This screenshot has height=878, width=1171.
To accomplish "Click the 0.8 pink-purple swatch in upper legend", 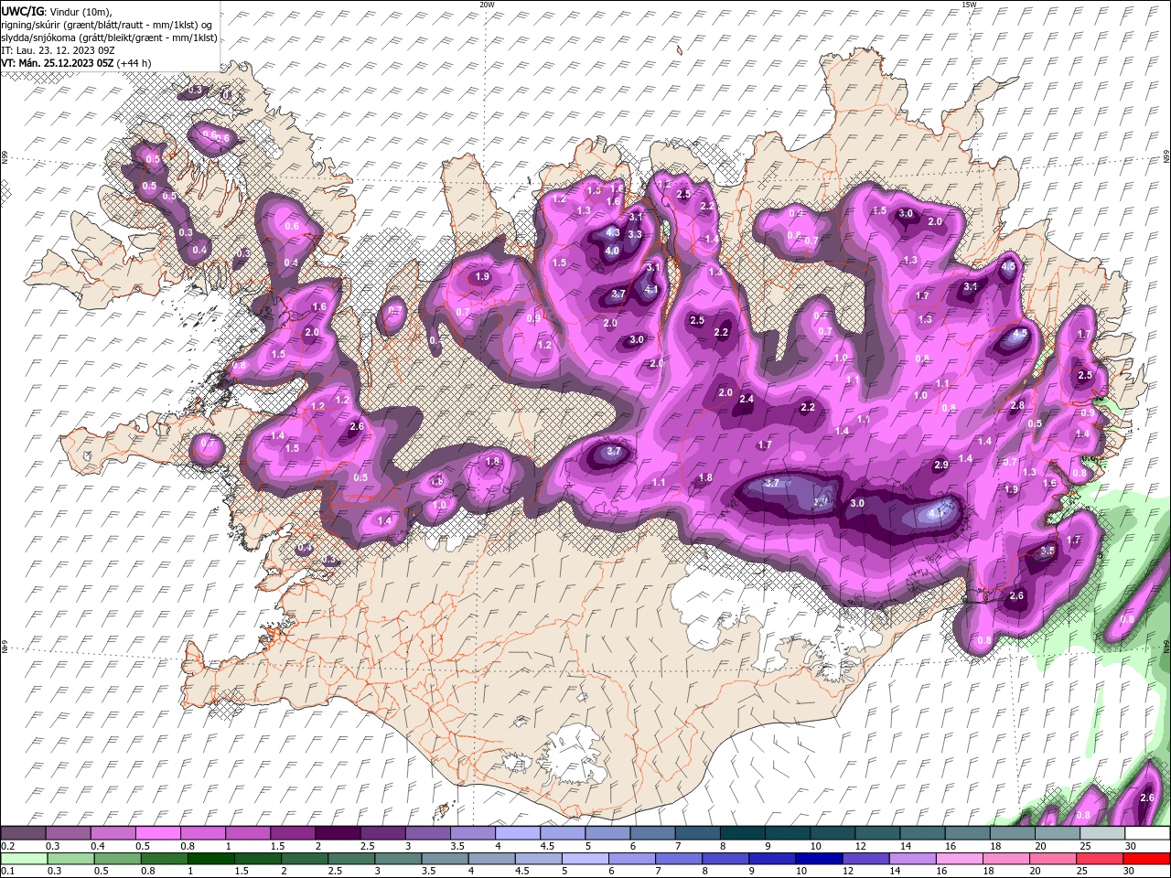I will point(204,833).
